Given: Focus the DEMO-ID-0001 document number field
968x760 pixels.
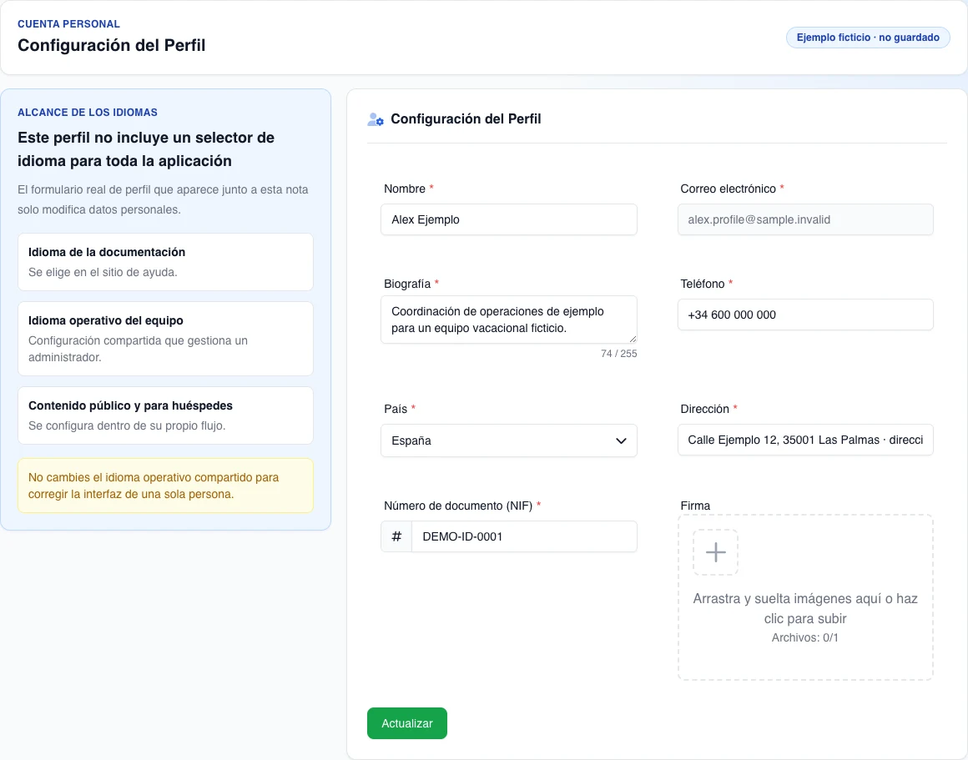Looking at the screenshot, I should point(524,536).
